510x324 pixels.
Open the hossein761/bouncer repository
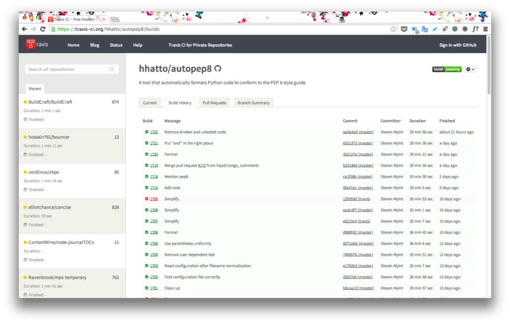pos(49,137)
